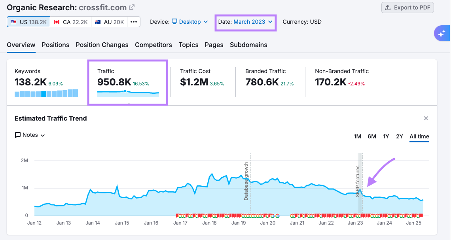
Task: Click the desktop monitor device icon
Action: (174, 22)
